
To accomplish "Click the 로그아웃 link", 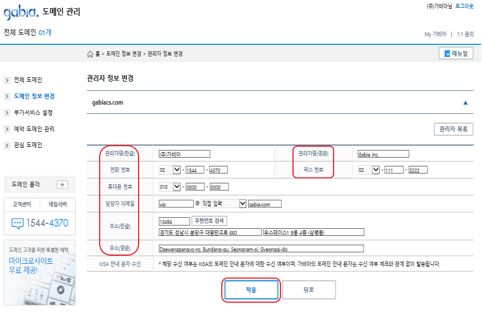I will pos(464,6).
